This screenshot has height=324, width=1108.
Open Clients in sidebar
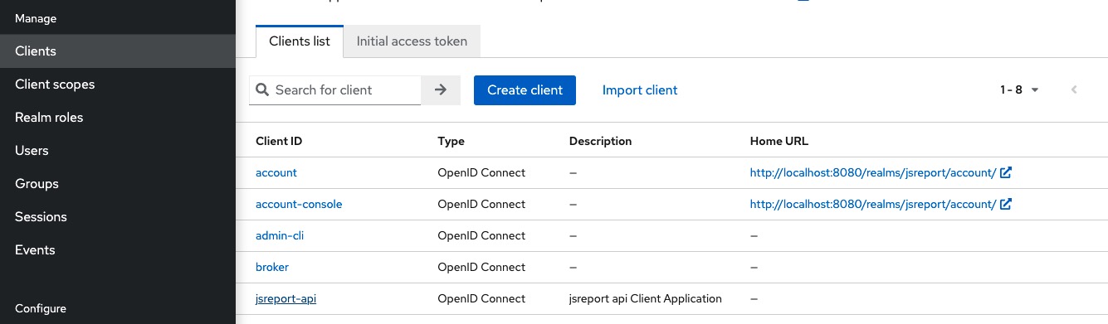(x=118, y=51)
